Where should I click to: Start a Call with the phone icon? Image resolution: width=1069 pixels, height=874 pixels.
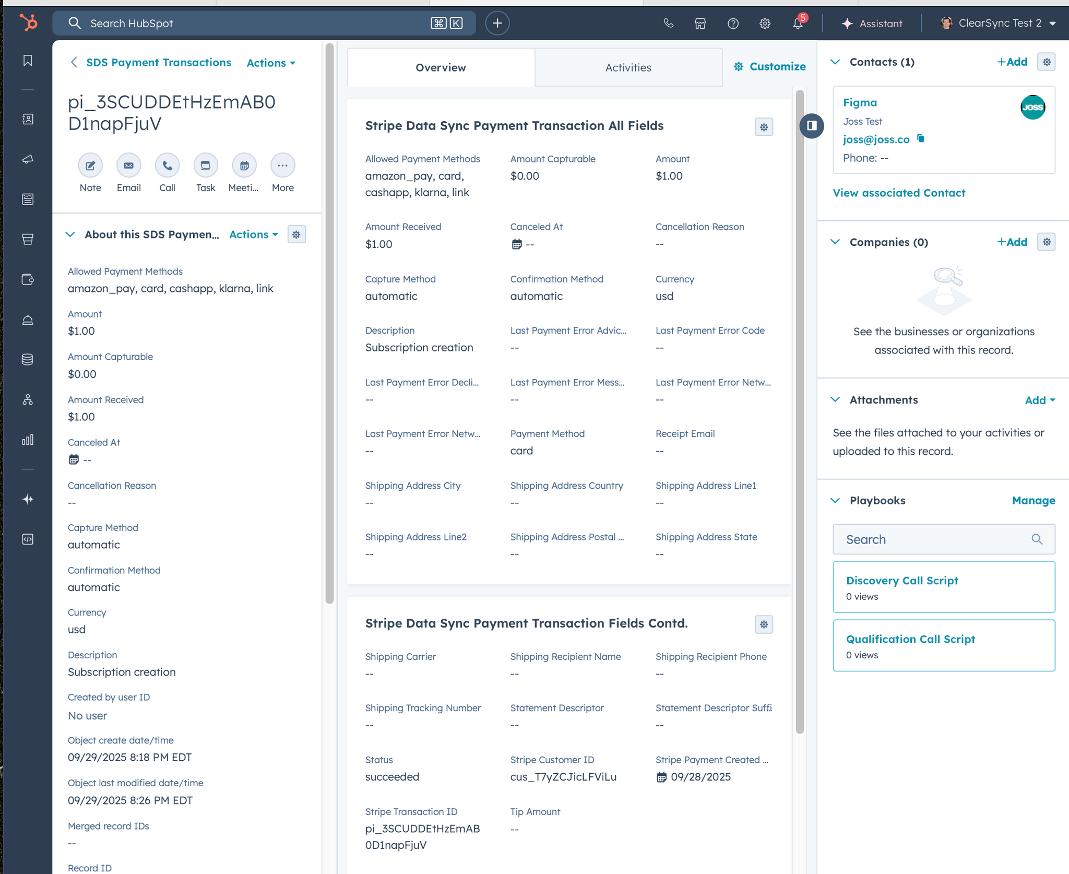pyautogui.click(x=167, y=166)
